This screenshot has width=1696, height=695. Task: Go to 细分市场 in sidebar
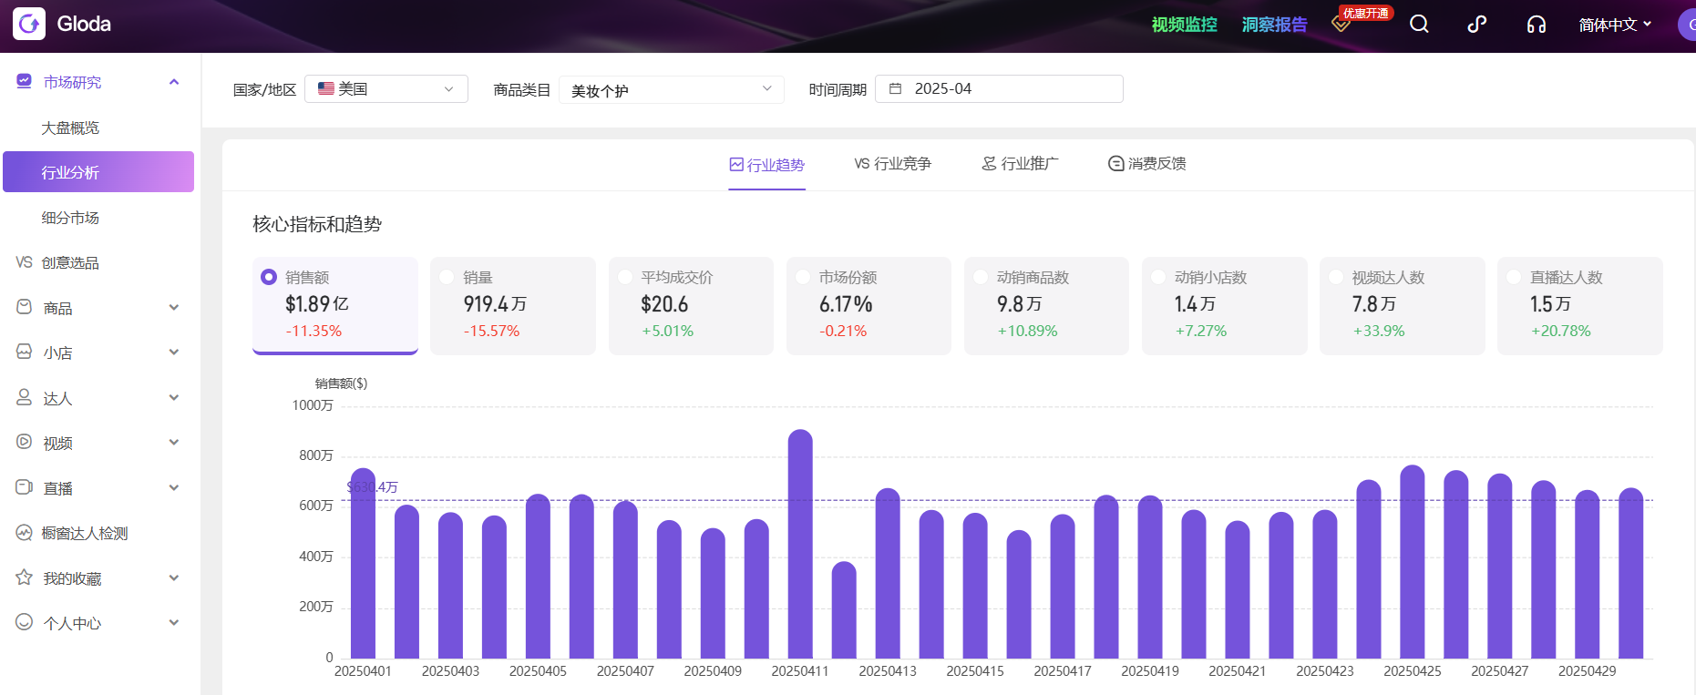(x=70, y=218)
